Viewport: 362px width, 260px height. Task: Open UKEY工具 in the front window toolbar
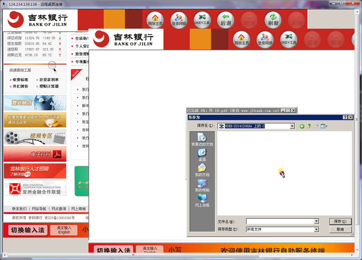[288, 39]
